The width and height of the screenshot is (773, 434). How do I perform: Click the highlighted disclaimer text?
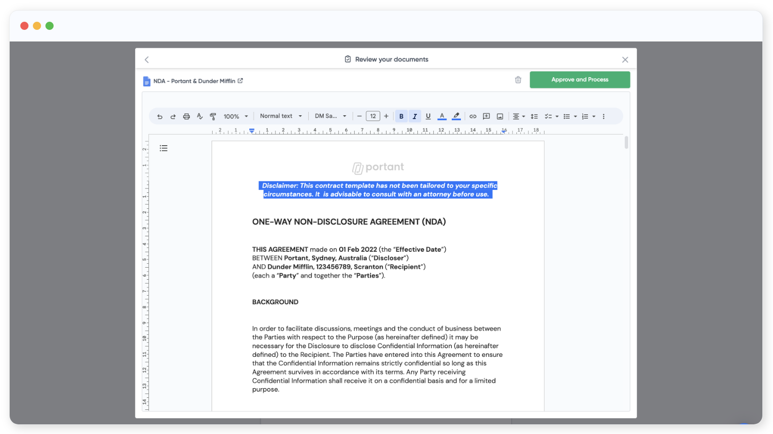click(x=378, y=190)
